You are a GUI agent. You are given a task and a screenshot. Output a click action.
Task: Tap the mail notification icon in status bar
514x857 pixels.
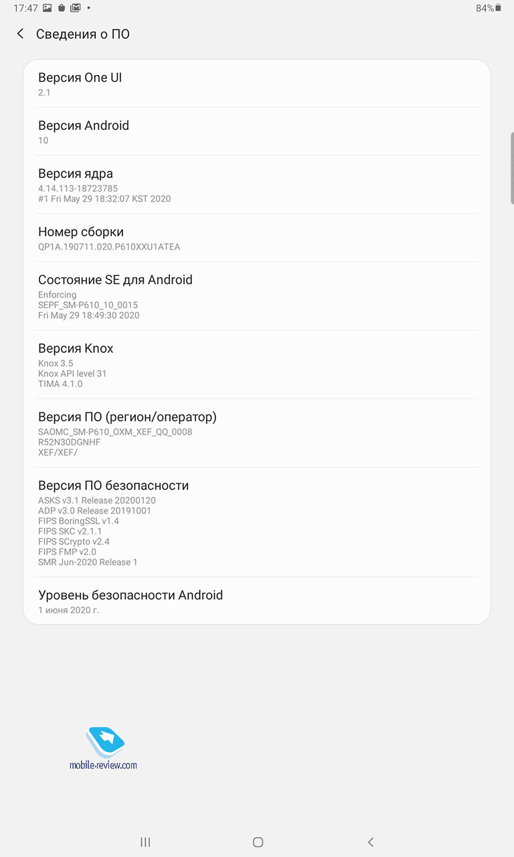click(76, 8)
